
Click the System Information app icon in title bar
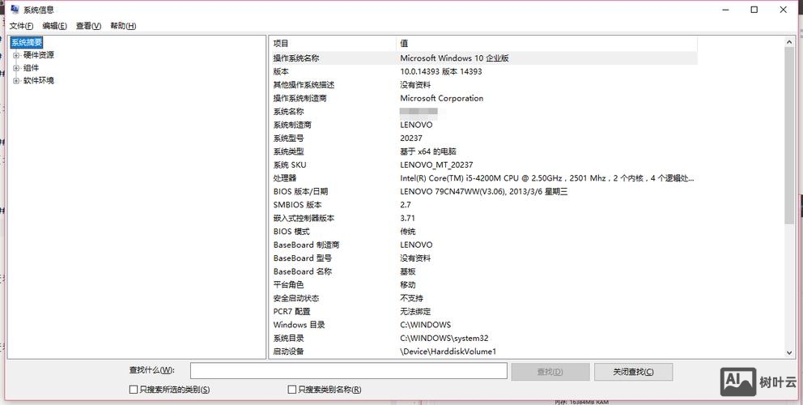point(15,9)
